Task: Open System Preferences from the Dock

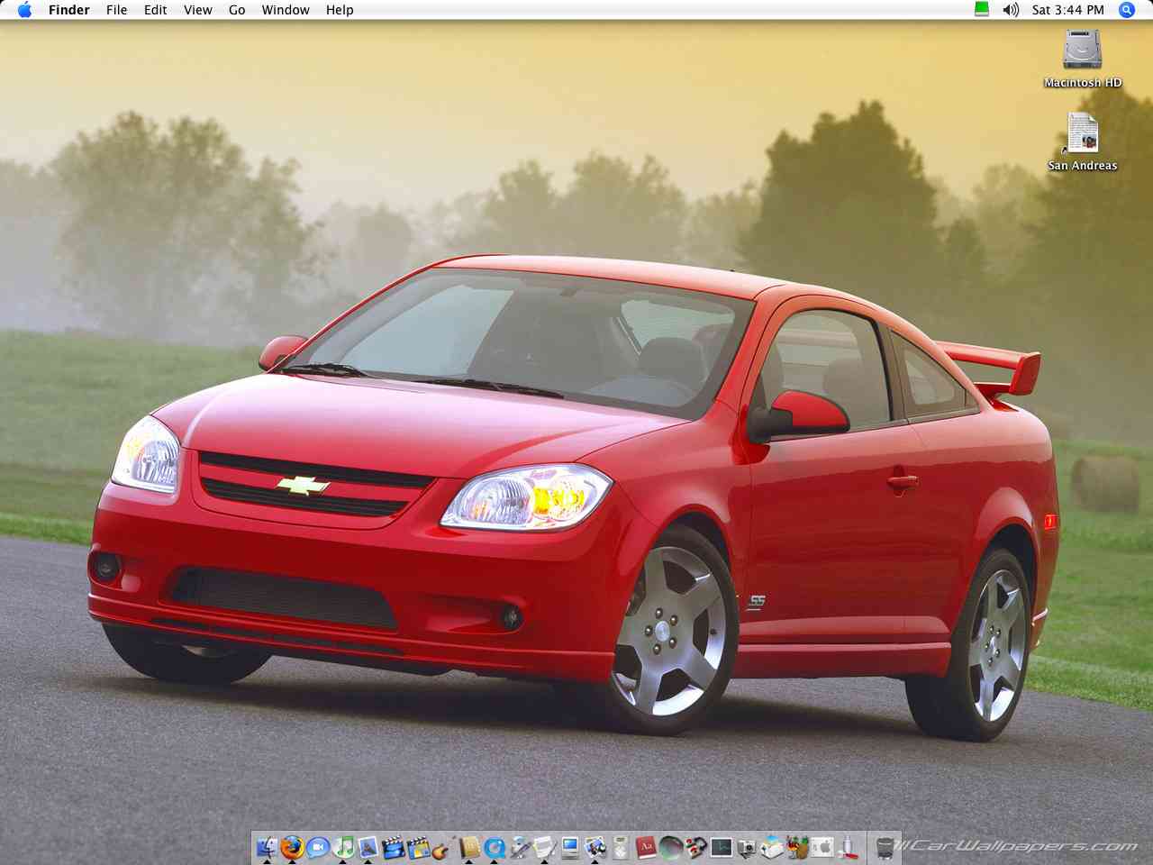Action: 822,847
